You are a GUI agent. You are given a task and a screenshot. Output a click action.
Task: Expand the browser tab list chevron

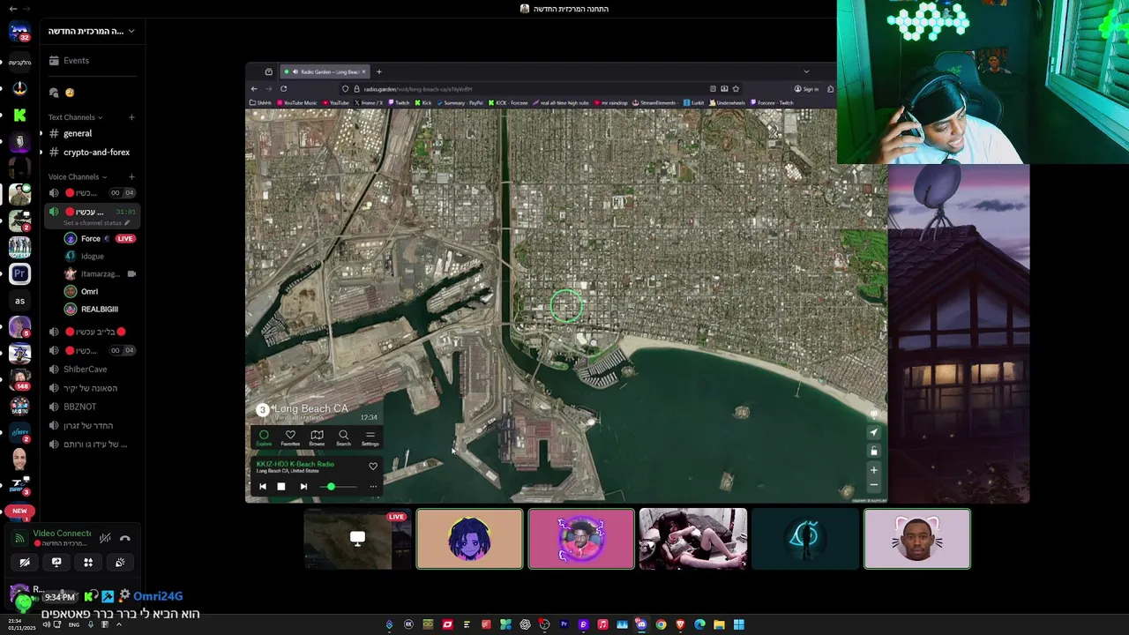(x=806, y=71)
